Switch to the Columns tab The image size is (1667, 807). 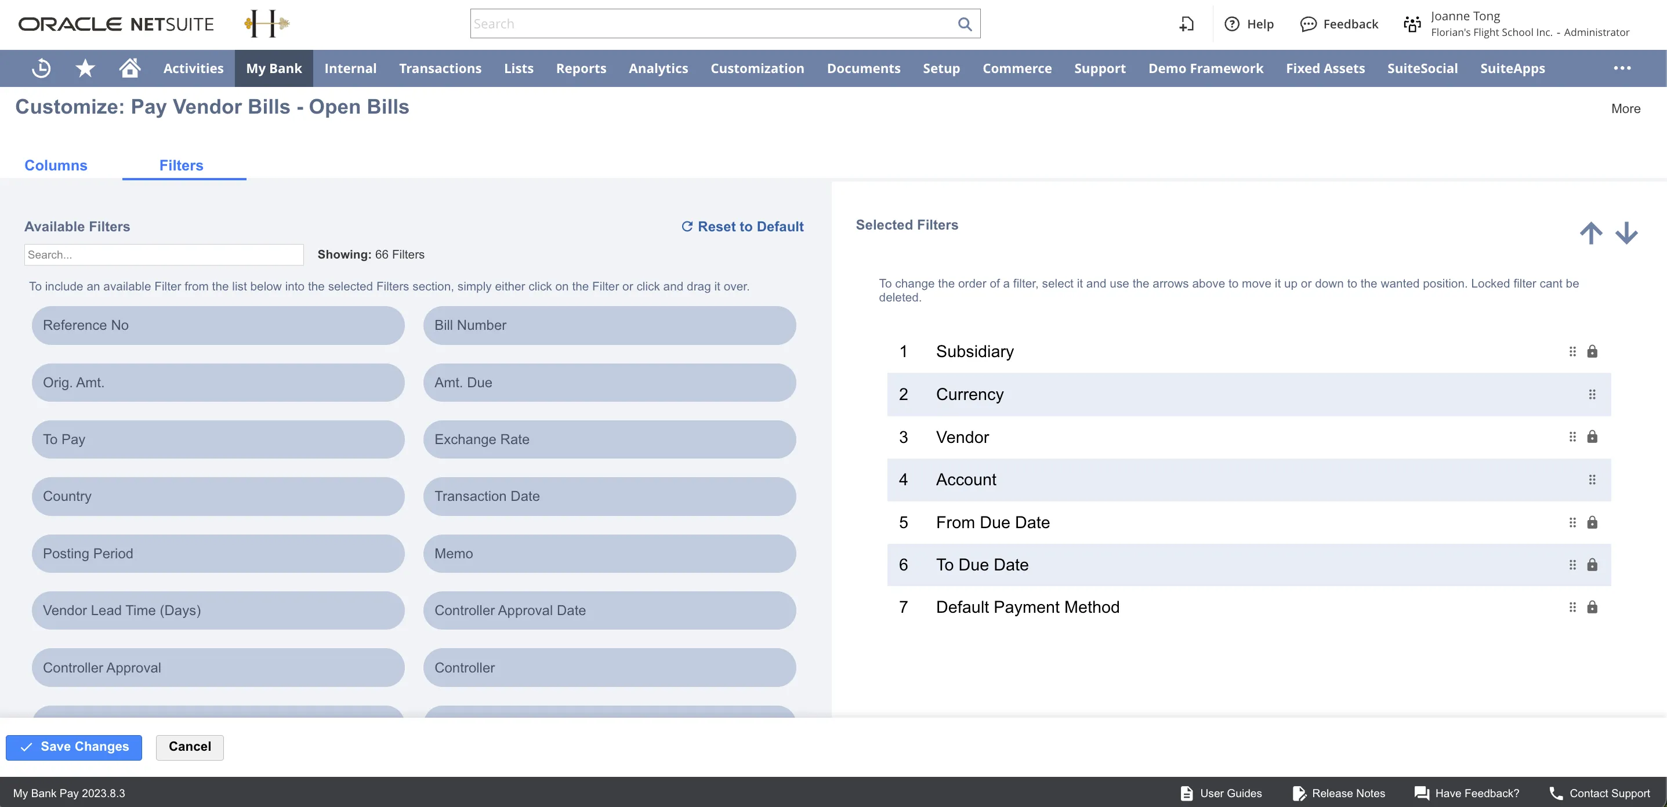coord(56,165)
